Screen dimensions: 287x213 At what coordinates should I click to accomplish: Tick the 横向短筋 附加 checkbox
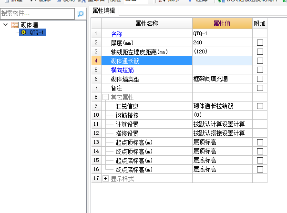pyautogui.click(x=260, y=70)
